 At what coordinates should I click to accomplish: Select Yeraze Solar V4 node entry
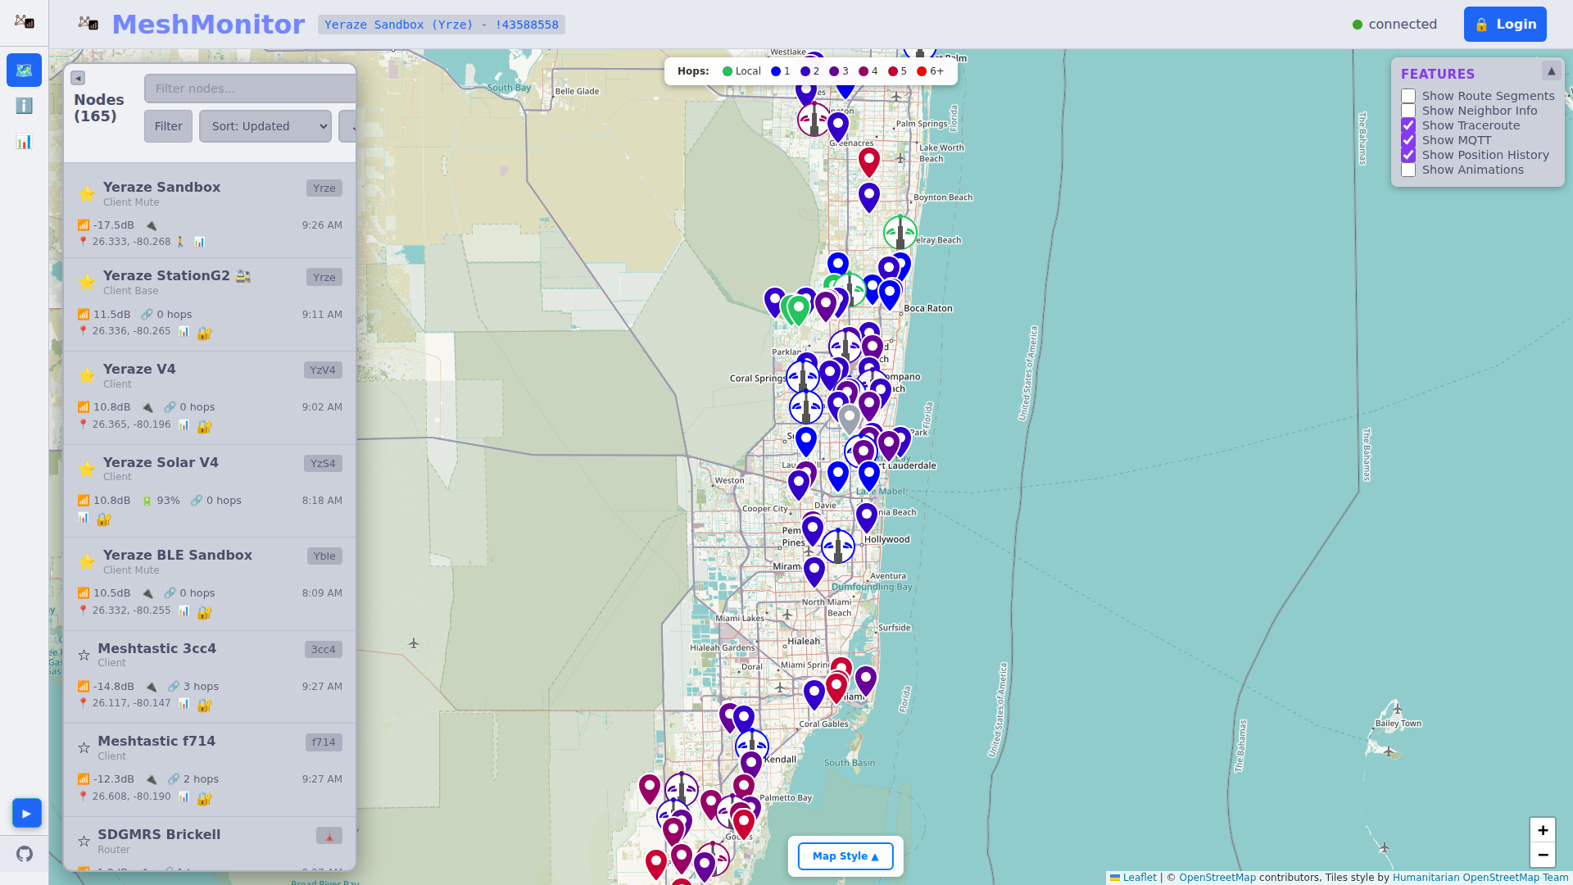coord(161,462)
